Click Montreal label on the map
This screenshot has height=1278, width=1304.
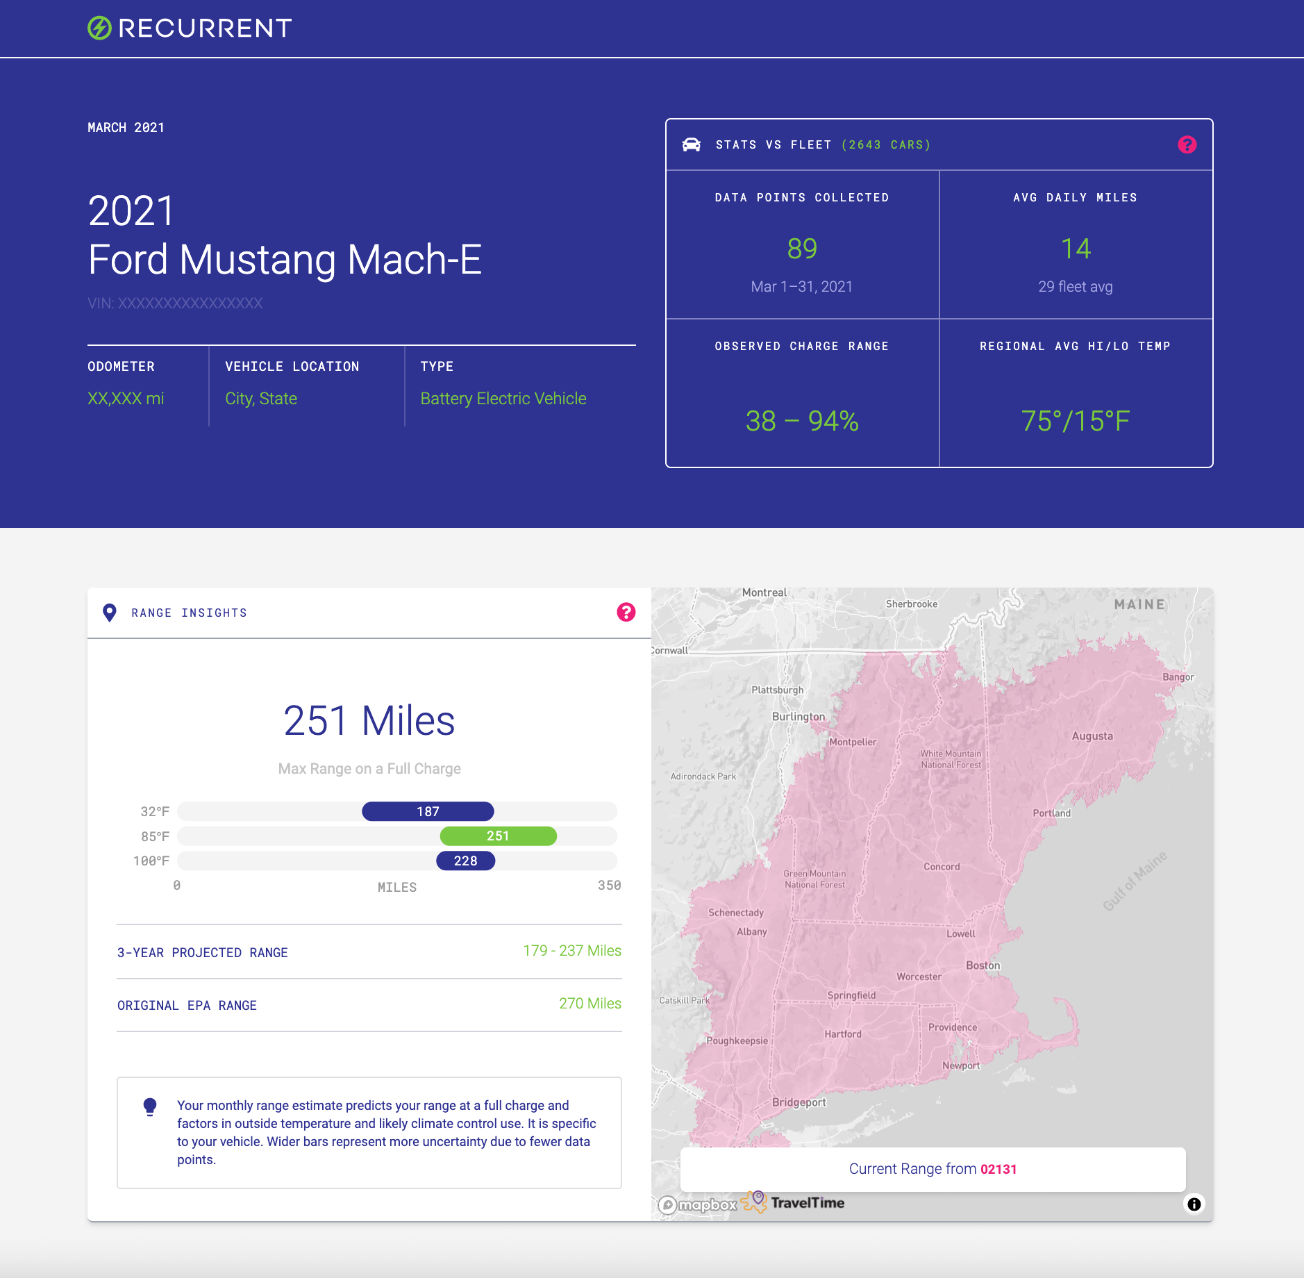764,592
